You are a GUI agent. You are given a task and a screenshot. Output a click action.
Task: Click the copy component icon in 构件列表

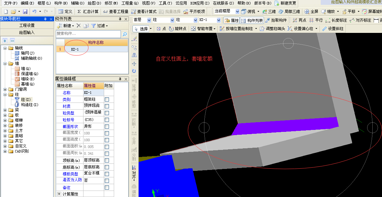pyautogui.click(x=86, y=25)
